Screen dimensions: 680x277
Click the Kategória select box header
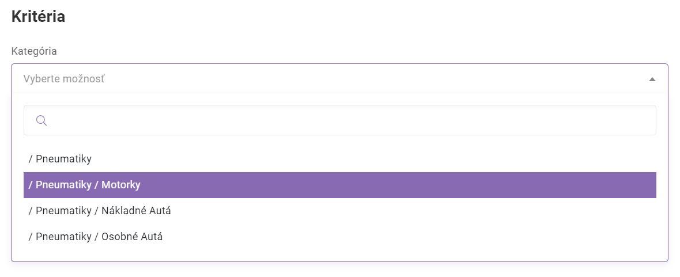[x=339, y=79]
